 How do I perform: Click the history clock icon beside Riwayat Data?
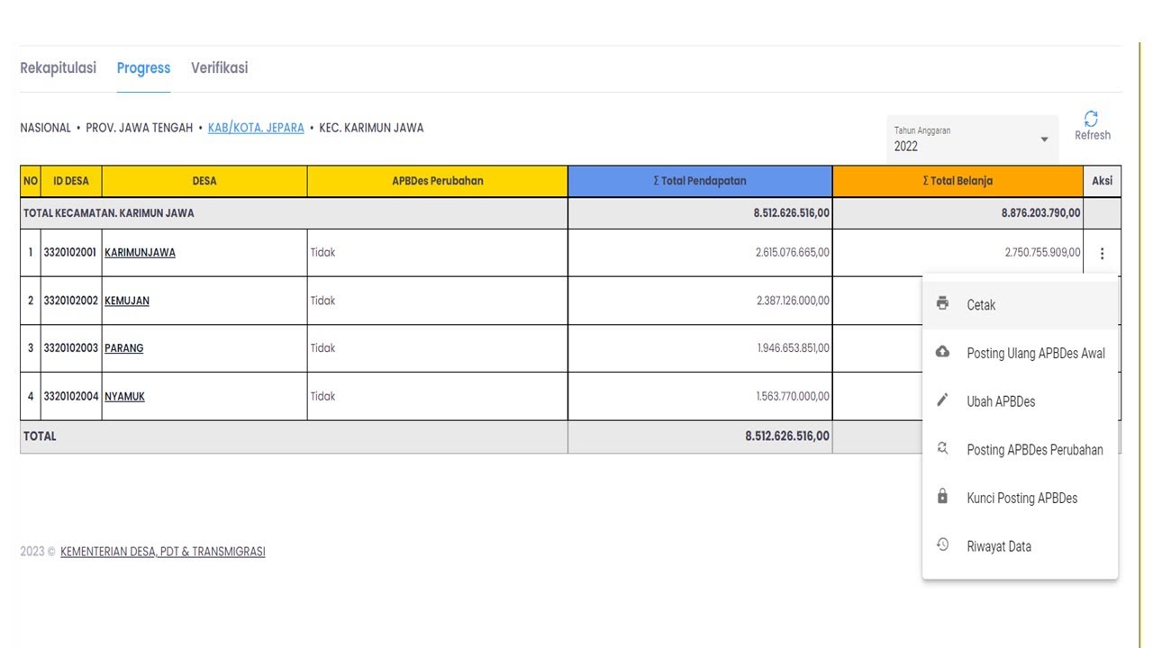[x=942, y=544]
